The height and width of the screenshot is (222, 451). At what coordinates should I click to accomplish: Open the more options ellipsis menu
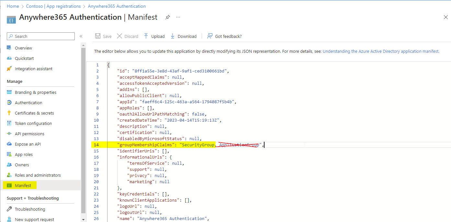tap(178, 17)
